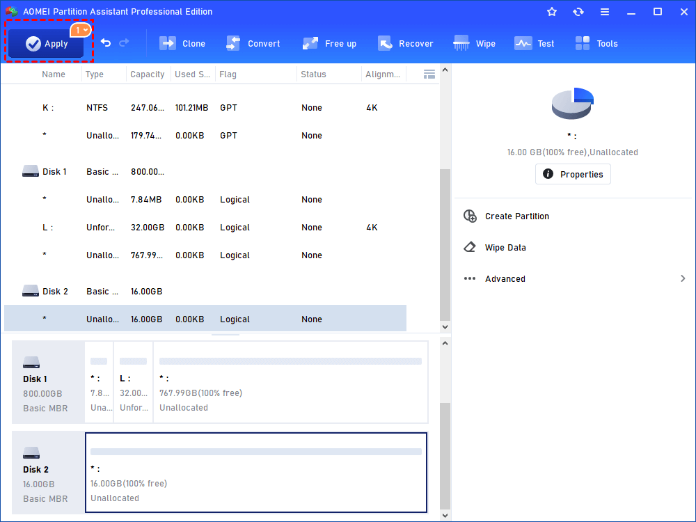Click the pie chart disk usage icon

point(573,103)
